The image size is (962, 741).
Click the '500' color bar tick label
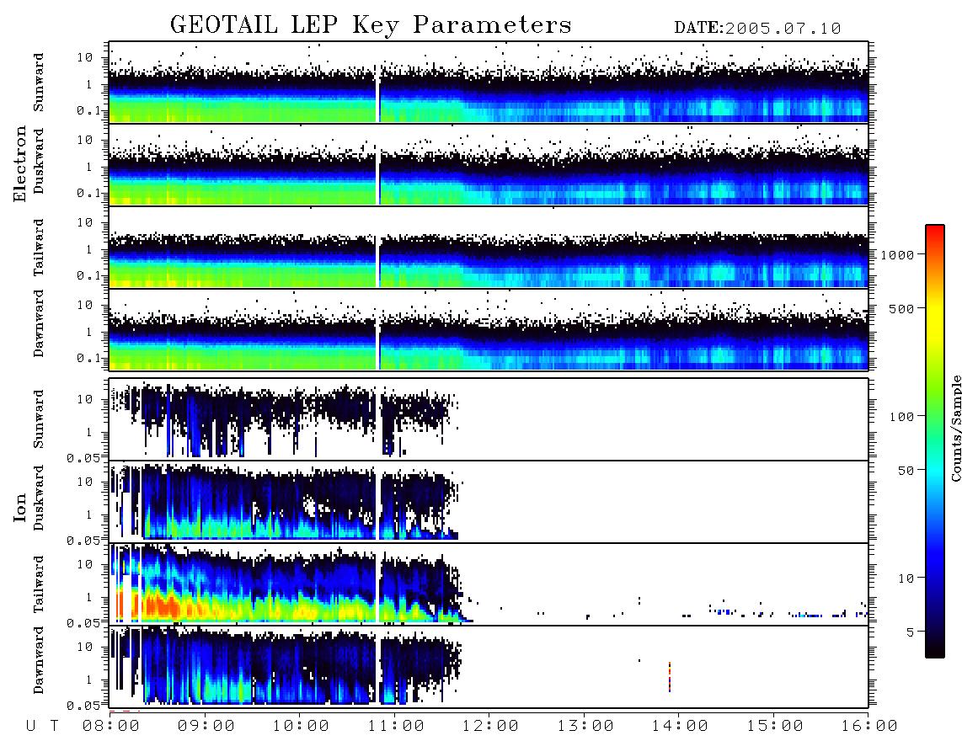[901, 308]
